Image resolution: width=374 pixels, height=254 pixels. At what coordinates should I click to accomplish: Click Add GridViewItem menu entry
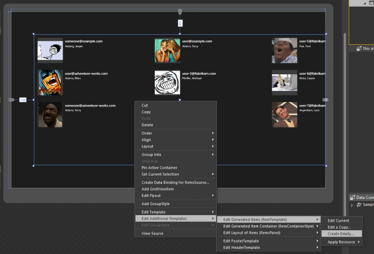157,189
